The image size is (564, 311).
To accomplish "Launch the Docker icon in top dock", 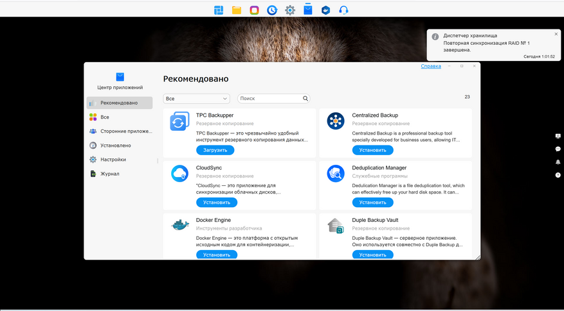I will click(326, 10).
